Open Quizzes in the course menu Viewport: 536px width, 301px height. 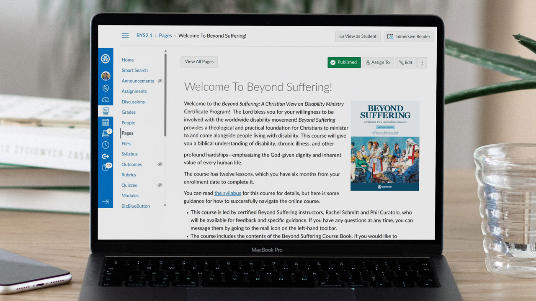pos(129,185)
